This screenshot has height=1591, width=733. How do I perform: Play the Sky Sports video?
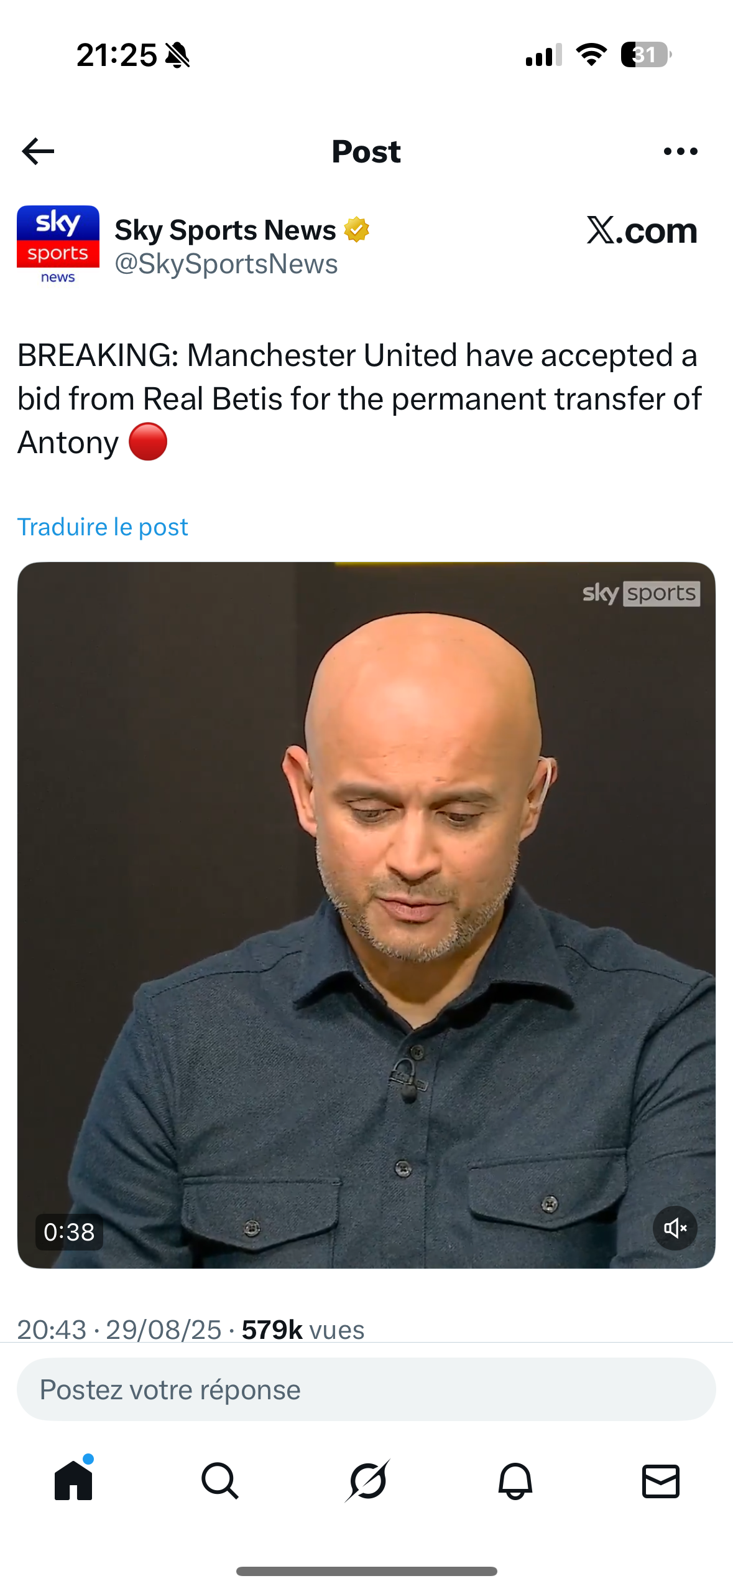click(x=366, y=915)
